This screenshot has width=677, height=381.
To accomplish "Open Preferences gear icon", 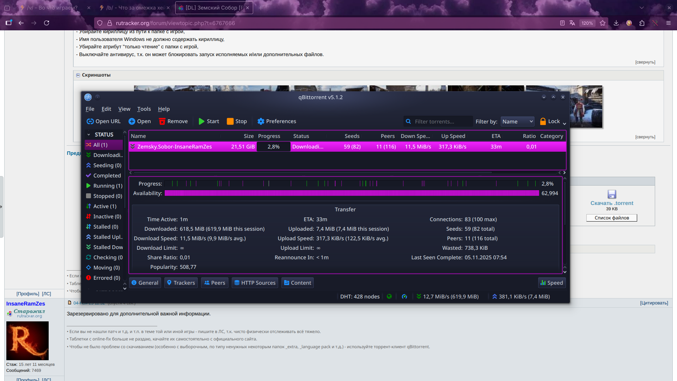I will click(x=261, y=121).
